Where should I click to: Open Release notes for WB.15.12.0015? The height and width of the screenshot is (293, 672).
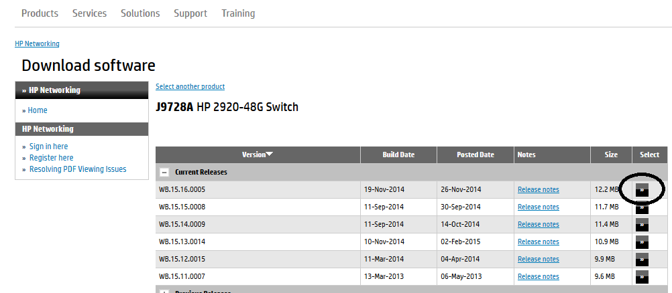(539, 259)
